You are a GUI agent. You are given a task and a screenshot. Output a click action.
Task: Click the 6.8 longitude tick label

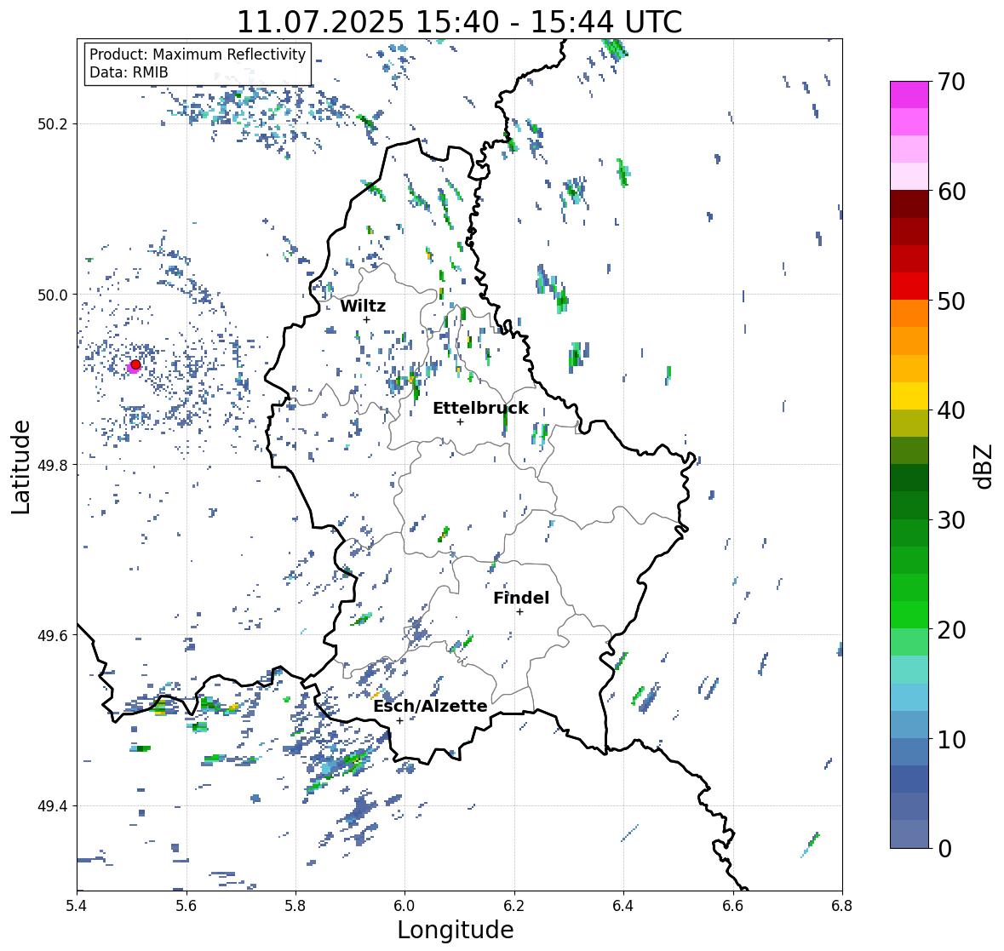click(x=841, y=906)
